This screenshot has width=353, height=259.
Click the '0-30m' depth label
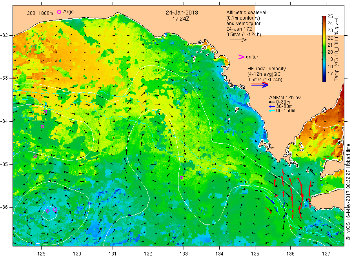click(283, 102)
